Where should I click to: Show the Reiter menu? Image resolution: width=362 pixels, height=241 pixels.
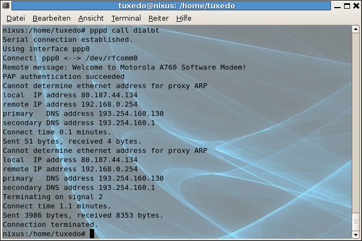[x=158, y=18]
